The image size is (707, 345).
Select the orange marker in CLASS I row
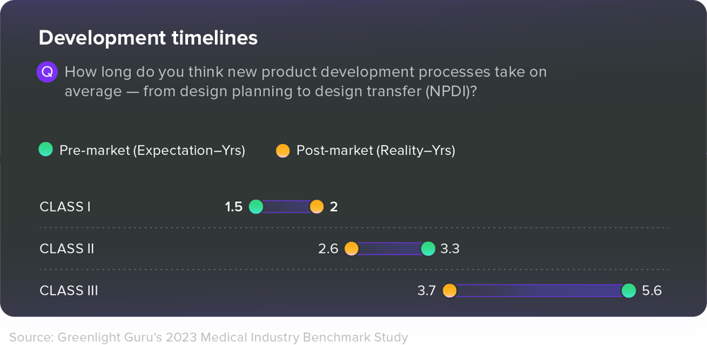coord(317,207)
